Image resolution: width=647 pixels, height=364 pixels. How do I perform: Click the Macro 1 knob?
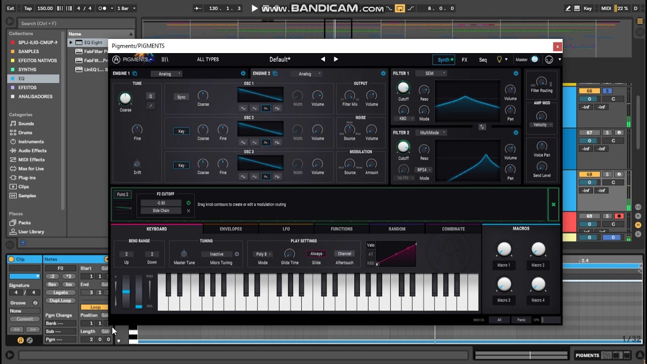[504, 249]
